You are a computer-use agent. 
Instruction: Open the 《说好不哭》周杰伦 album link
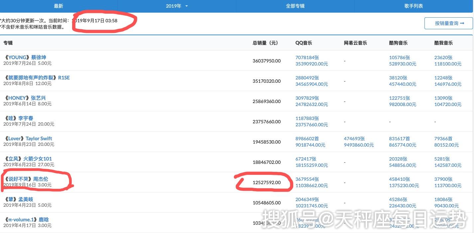26,179
